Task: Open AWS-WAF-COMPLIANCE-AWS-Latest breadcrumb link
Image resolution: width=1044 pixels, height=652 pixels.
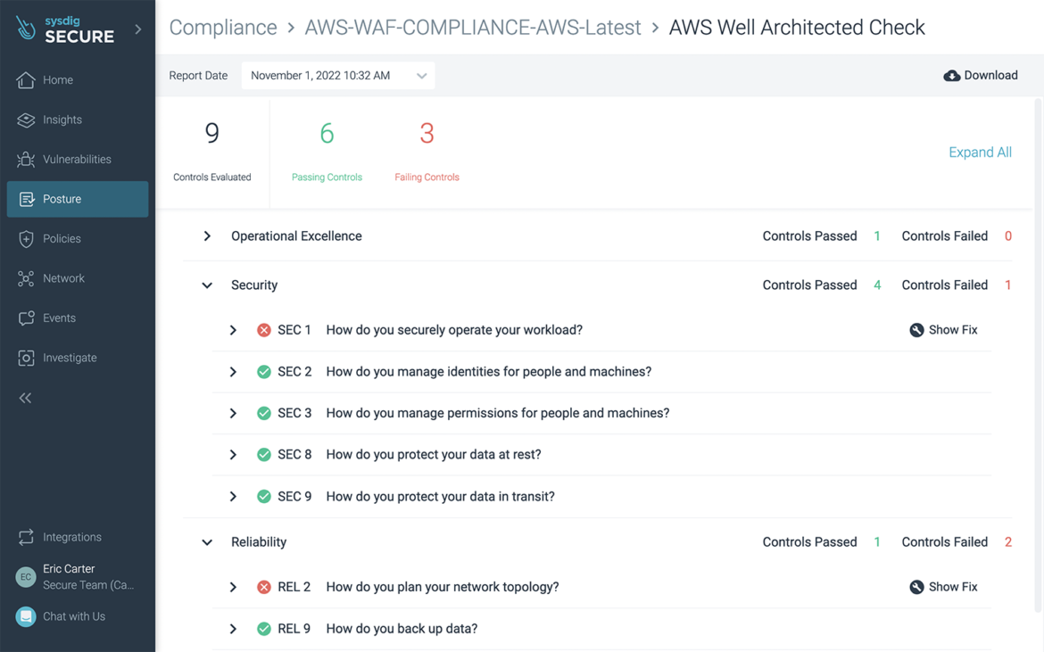Action: 472,27
